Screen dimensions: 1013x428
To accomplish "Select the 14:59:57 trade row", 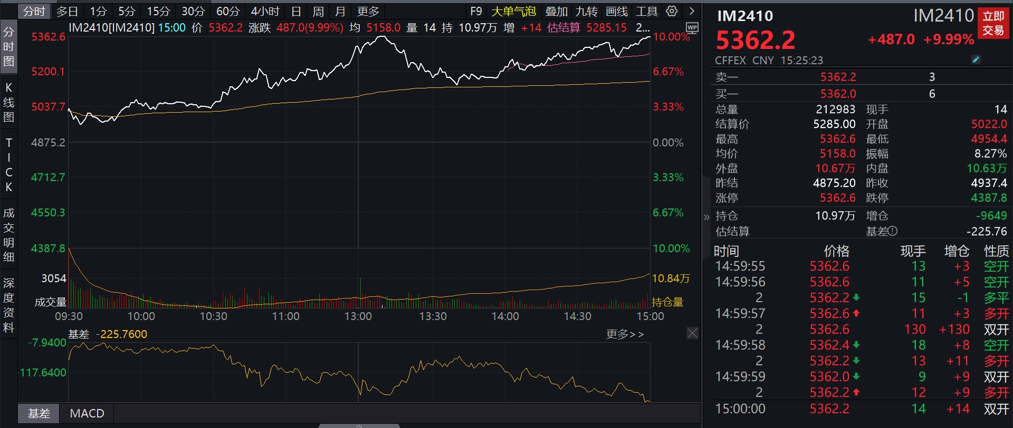I will click(x=861, y=314).
